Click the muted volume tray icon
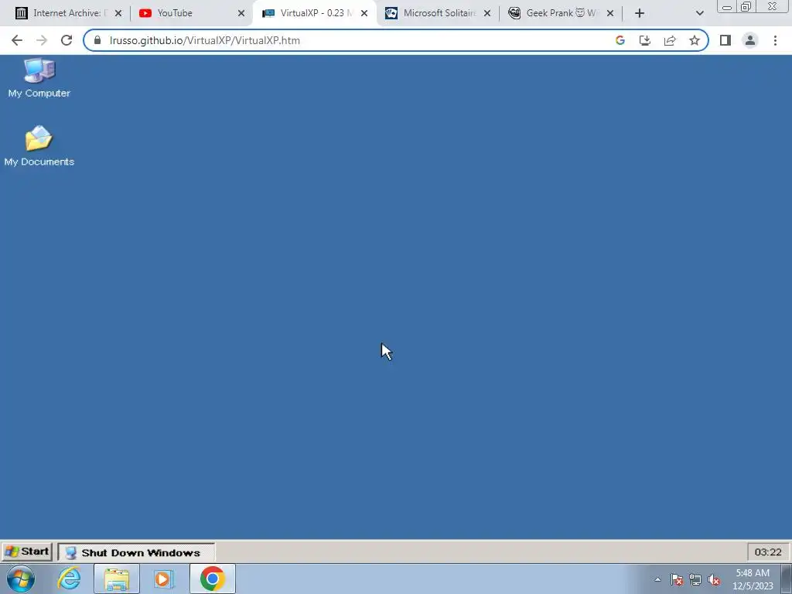Viewport: 792px width, 594px height. pyautogui.click(x=714, y=579)
